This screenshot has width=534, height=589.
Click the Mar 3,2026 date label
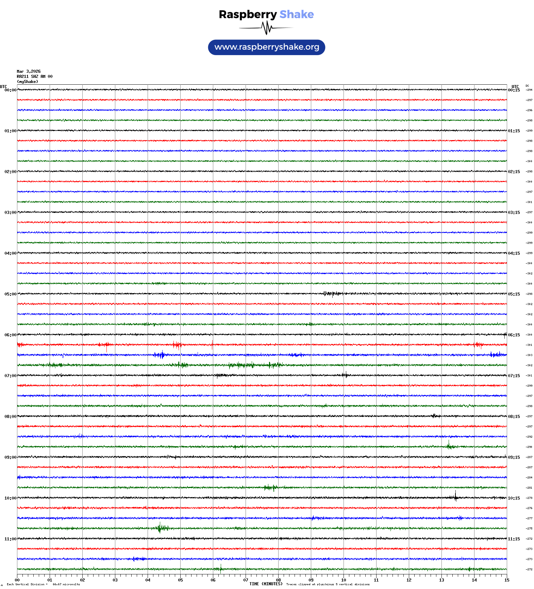tap(29, 71)
